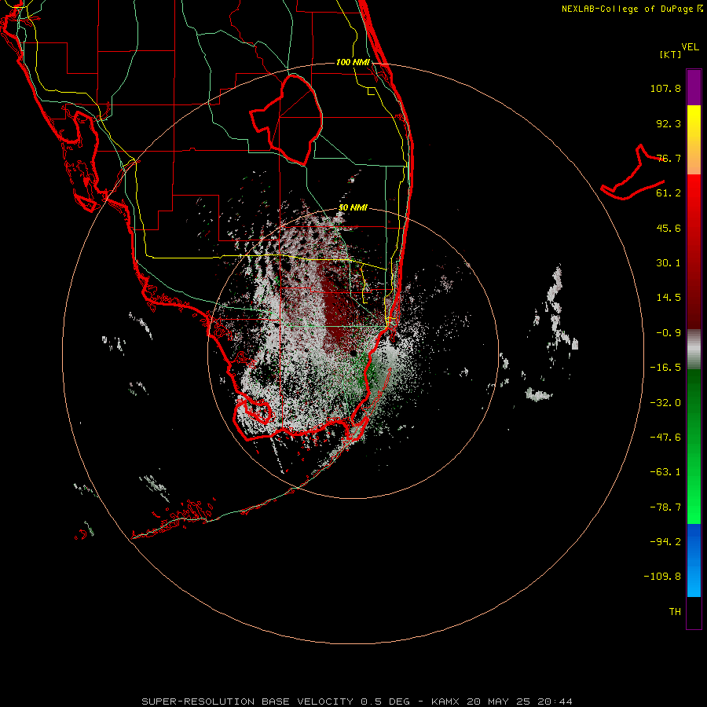Click the black radar site dot
The width and height of the screenshot is (707, 707).
coord(353,353)
